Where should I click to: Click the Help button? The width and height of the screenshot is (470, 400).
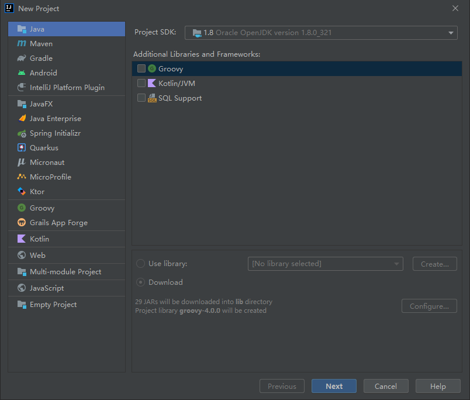[x=438, y=386]
